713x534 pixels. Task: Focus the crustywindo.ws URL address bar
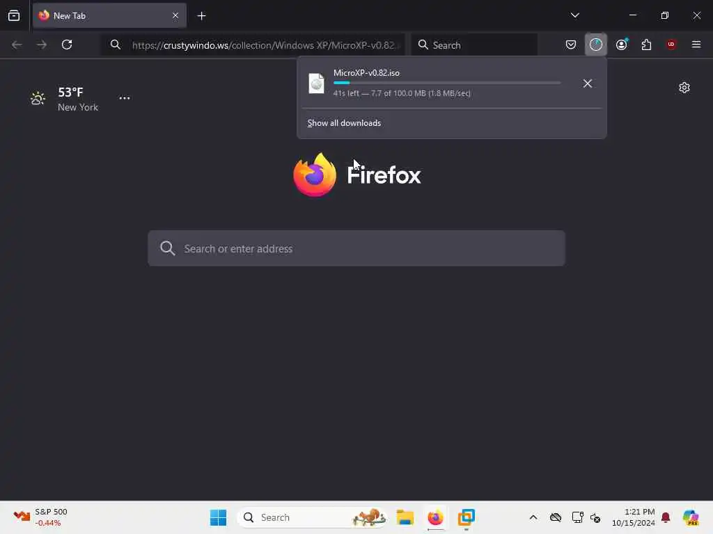(x=253, y=45)
